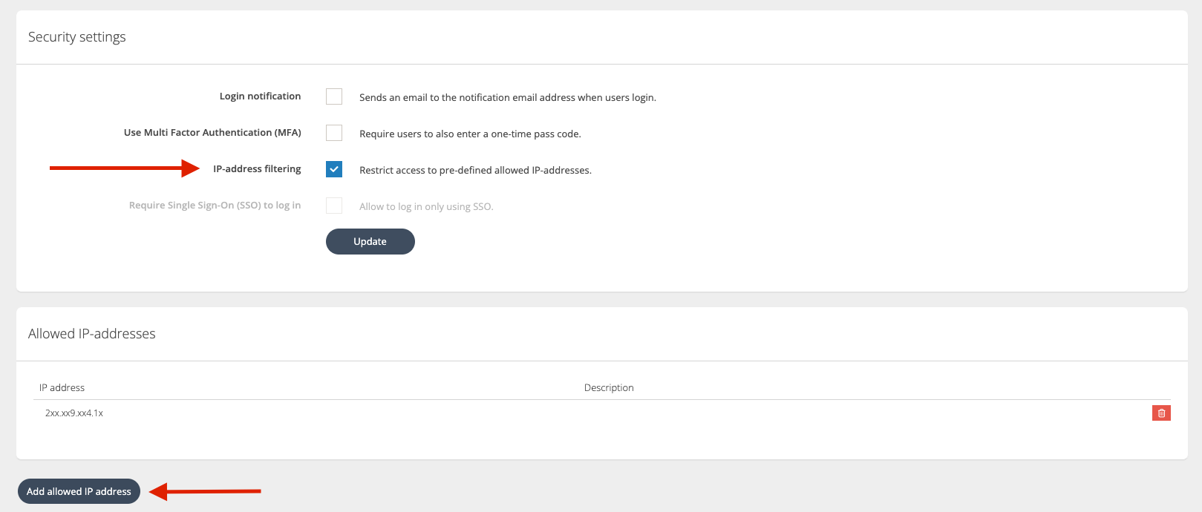The image size is (1202, 512).
Task: Click the 'Sends an email' description text
Action: [x=507, y=97]
